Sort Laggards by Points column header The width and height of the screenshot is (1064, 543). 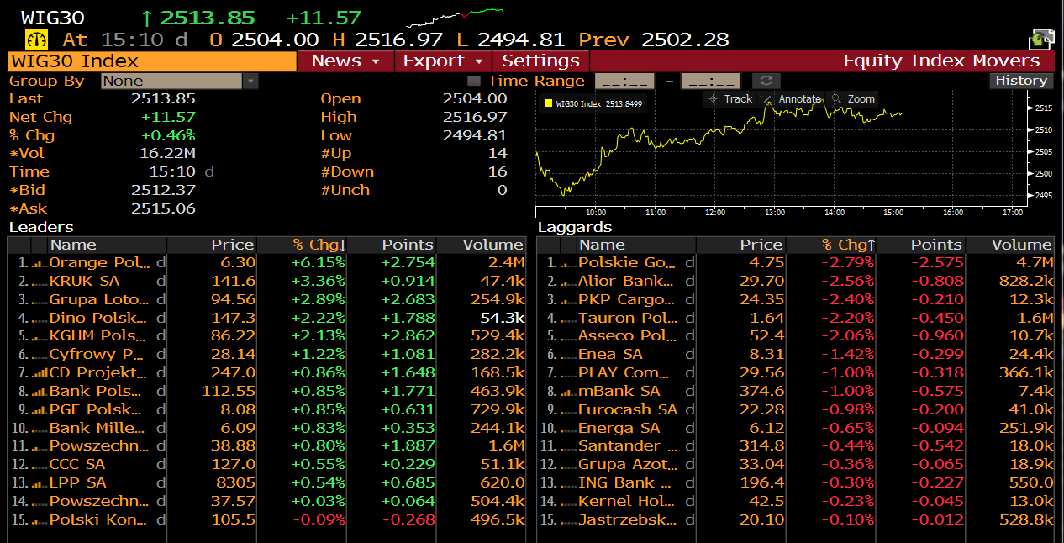[922, 245]
